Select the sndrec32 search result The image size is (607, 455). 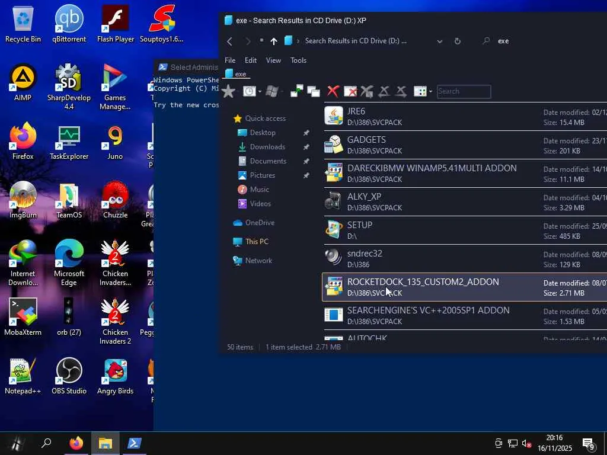coord(465,258)
